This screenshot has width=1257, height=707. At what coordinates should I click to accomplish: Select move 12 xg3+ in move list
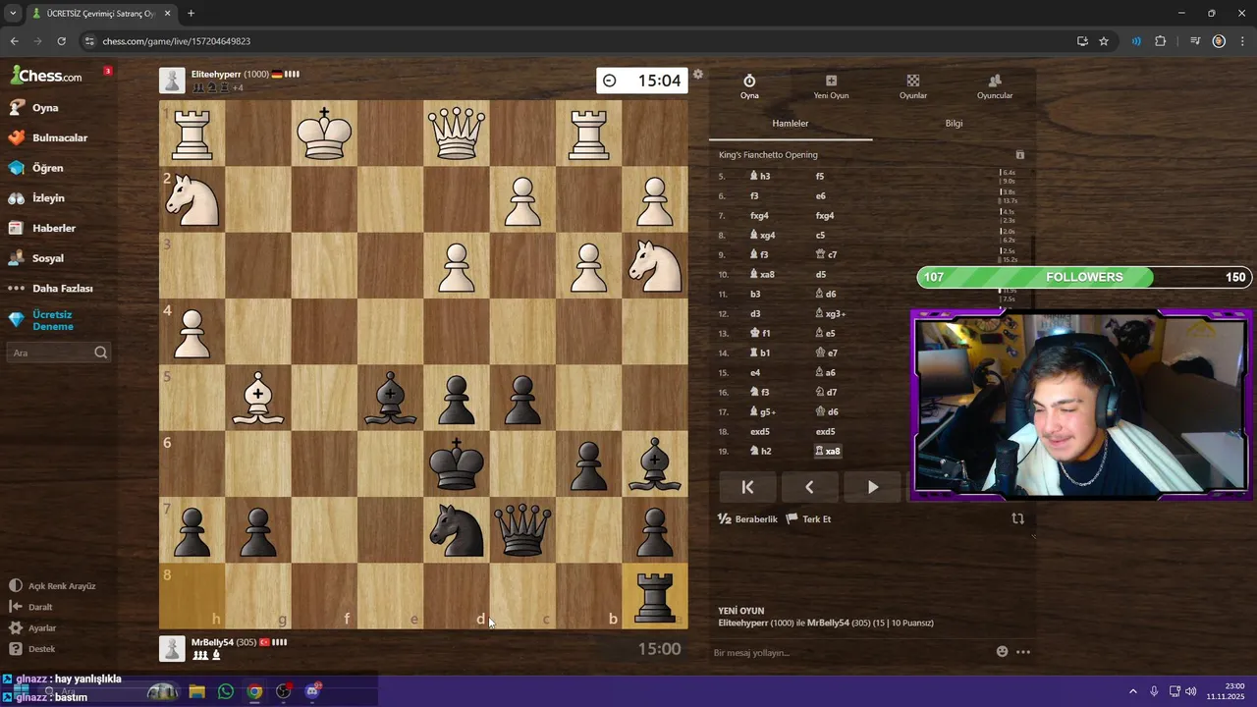[831, 314]
